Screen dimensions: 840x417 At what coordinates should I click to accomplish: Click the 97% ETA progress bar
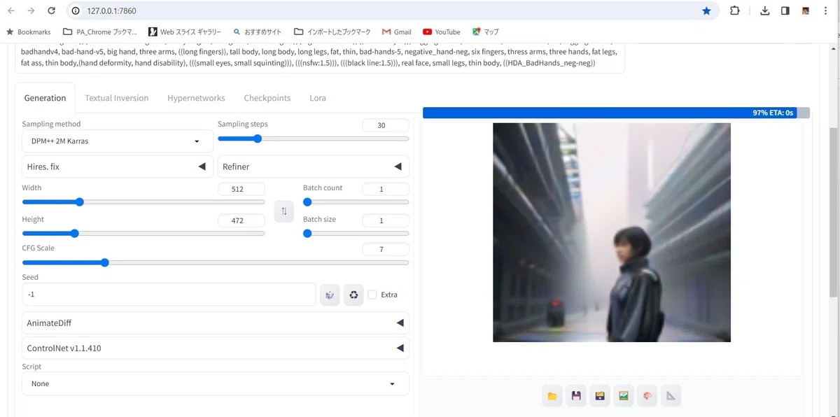click(x=616, y=113)
